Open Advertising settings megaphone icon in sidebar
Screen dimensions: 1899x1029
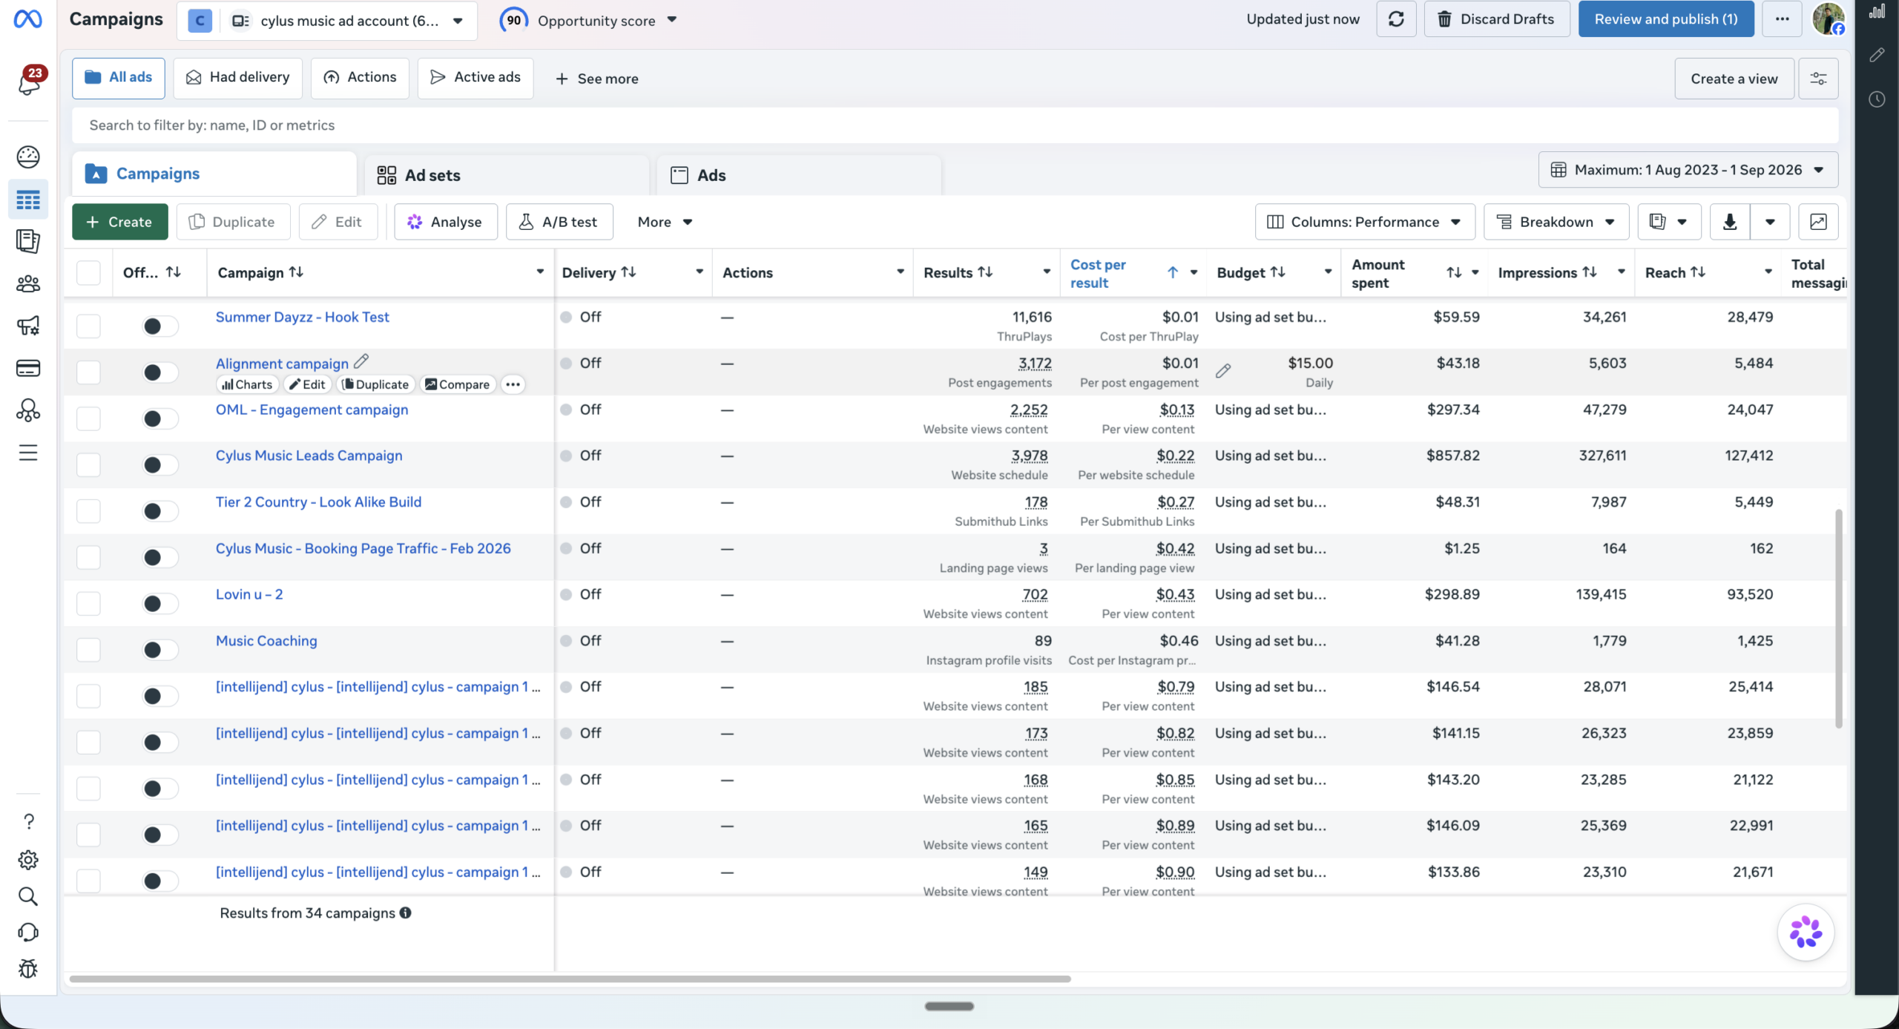coord(28,326)
